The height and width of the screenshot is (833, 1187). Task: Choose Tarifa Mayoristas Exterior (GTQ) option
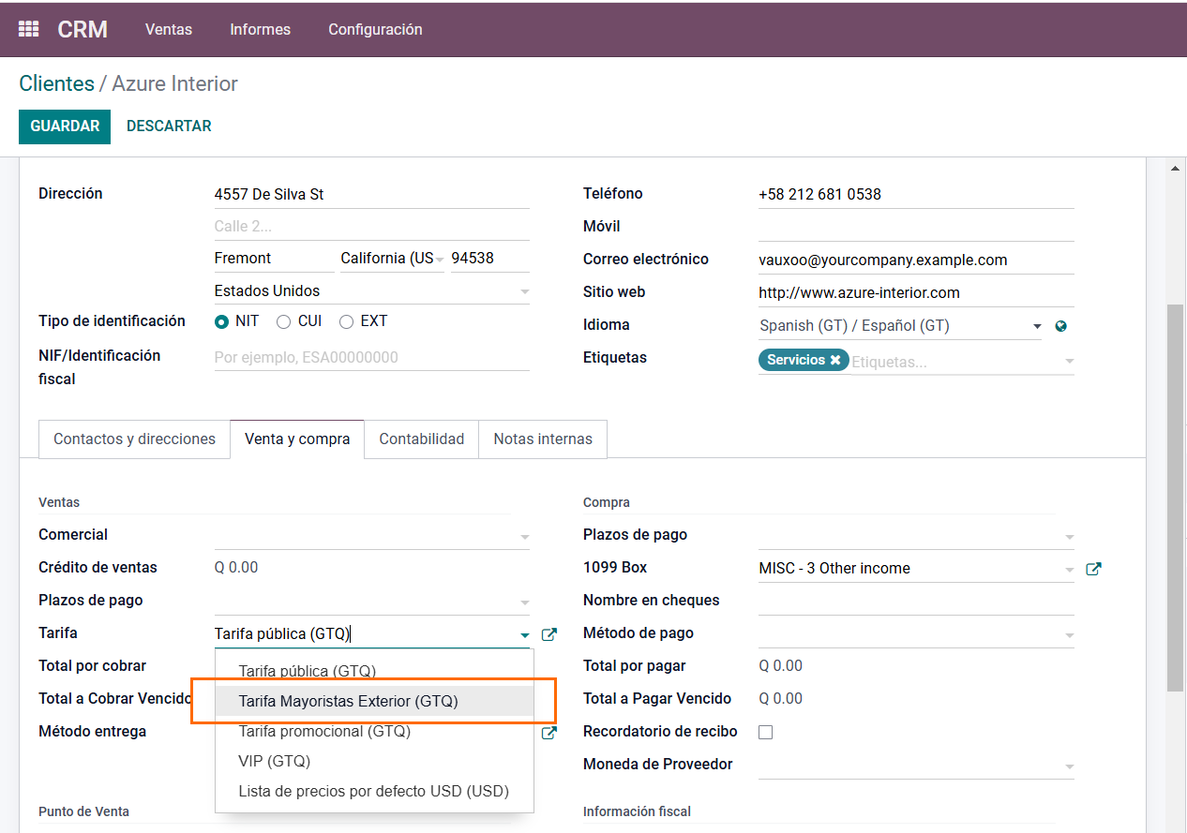349,701
